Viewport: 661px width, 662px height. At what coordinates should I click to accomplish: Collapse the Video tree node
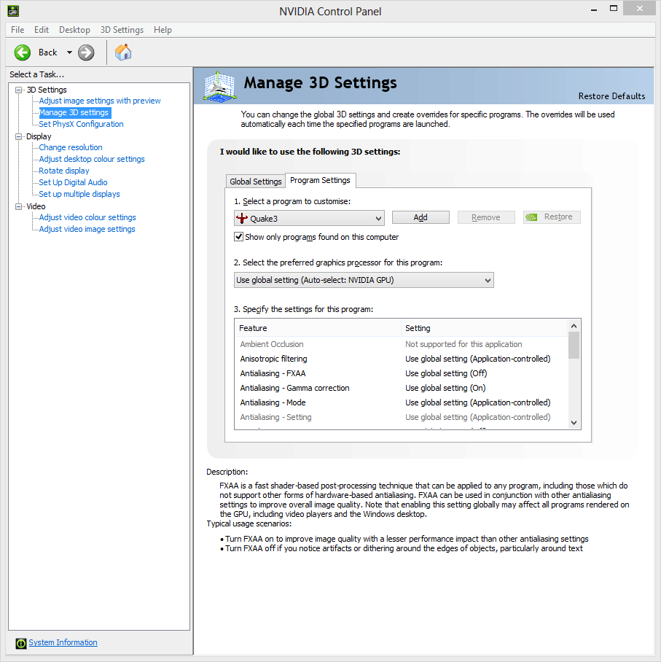coord(18,206)
